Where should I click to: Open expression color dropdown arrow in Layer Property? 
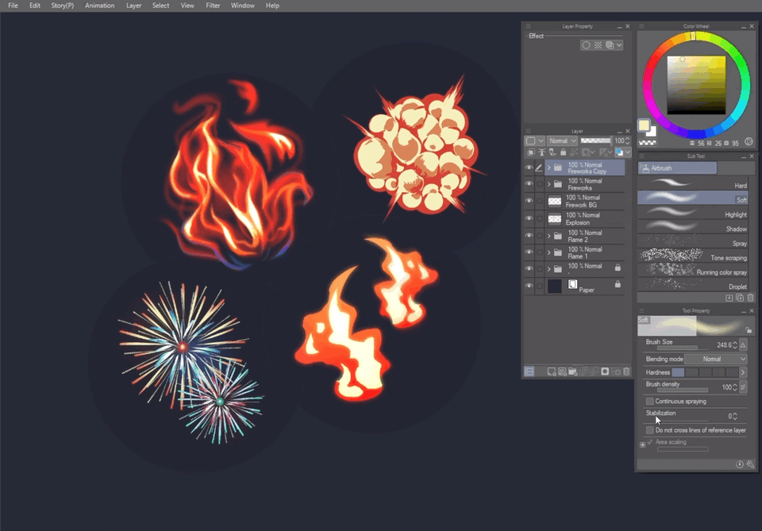619,45
